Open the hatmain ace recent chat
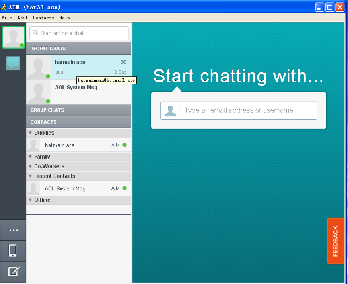Image resolution: width=348 pixels, height=284 pixels. 78,67
